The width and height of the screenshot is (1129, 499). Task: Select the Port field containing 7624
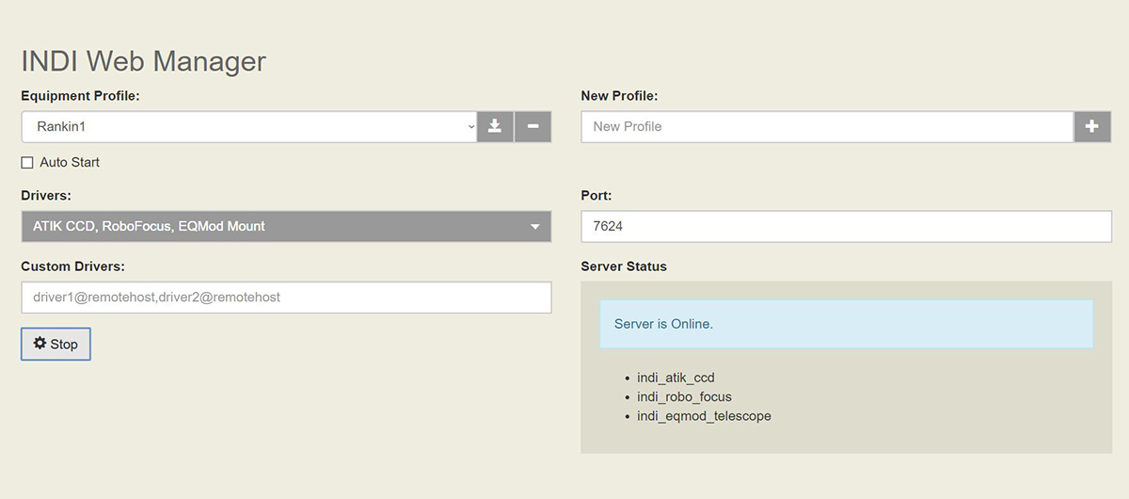coord(847,226)
